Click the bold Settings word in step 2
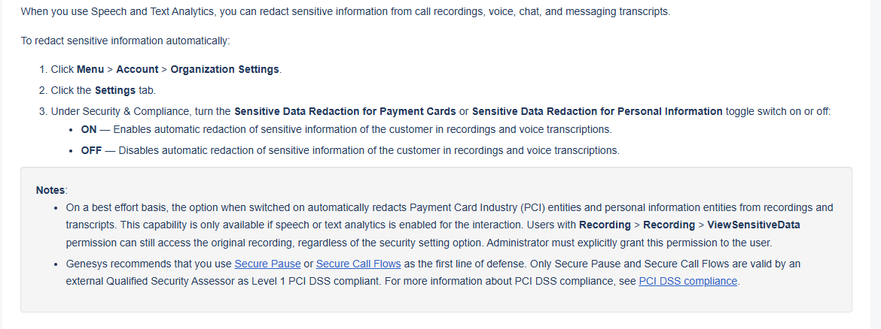The height and width of the screenshot is (329, 881). click(114, 90)
